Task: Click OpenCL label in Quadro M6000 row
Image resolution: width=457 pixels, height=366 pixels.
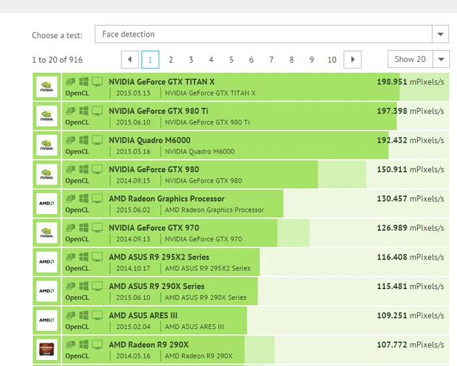Action: [77, 152]
